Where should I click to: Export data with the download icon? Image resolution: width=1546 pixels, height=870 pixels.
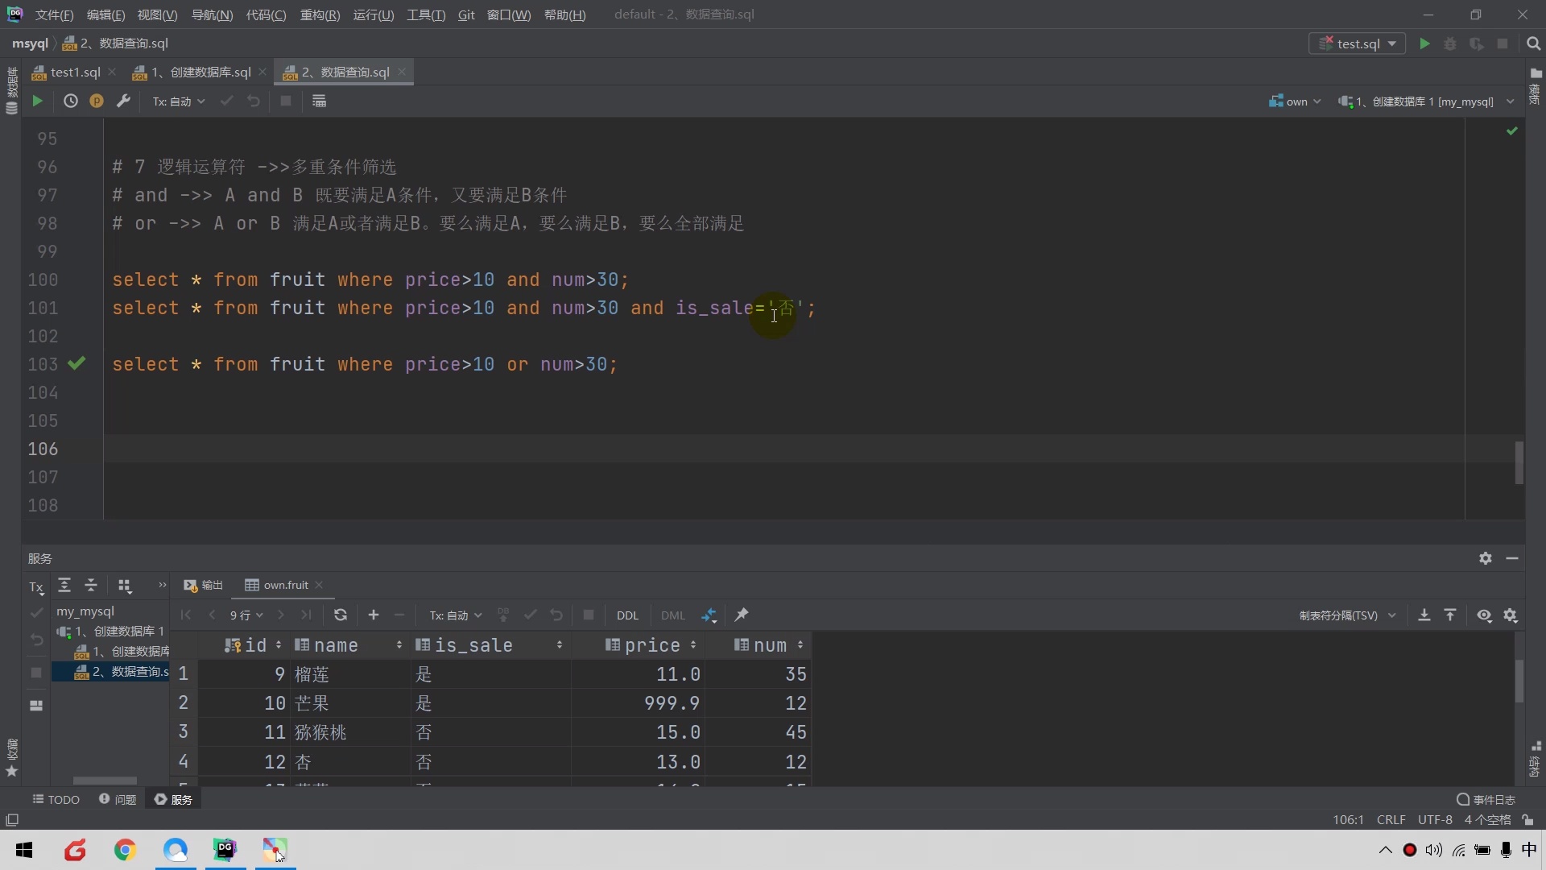pyautogui.click(x=1424, y=615)
